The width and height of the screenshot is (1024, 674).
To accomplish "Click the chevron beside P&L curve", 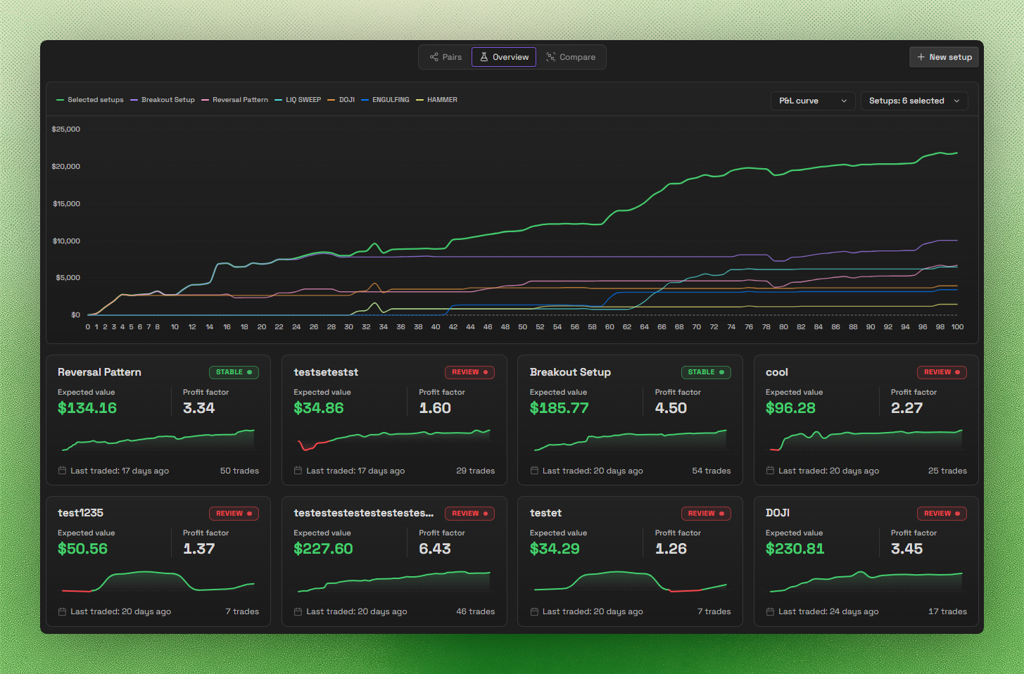I will [x=844, y=101].
